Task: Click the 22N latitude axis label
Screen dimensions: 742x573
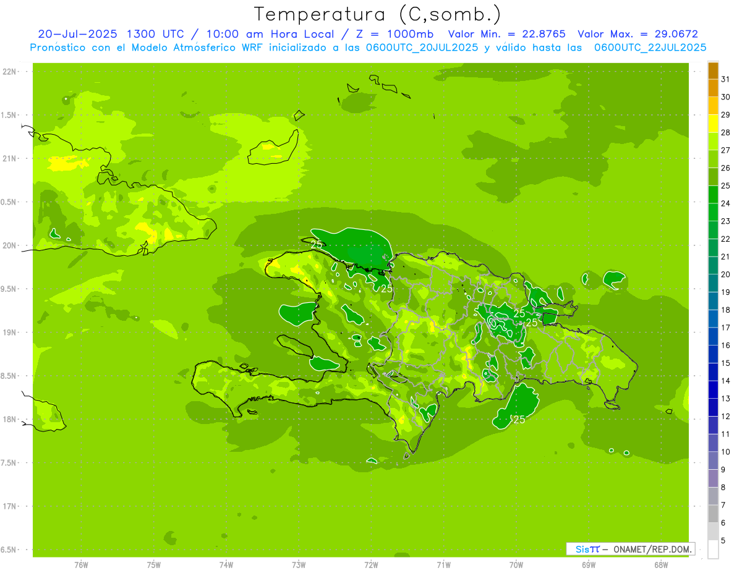Action: [11, 72]
